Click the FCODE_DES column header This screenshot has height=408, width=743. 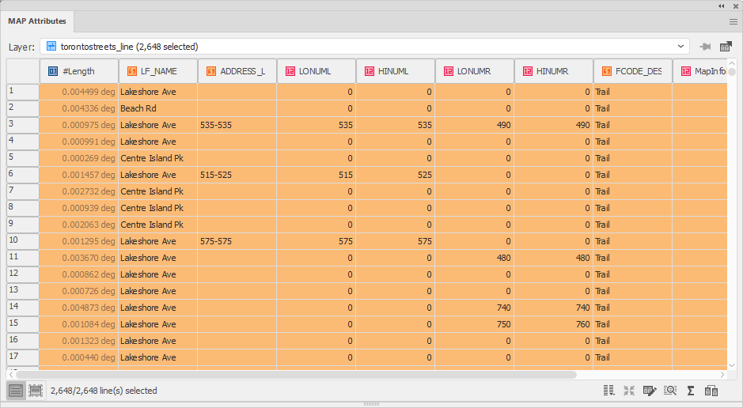pyautogui.click(x=632, y=71)
